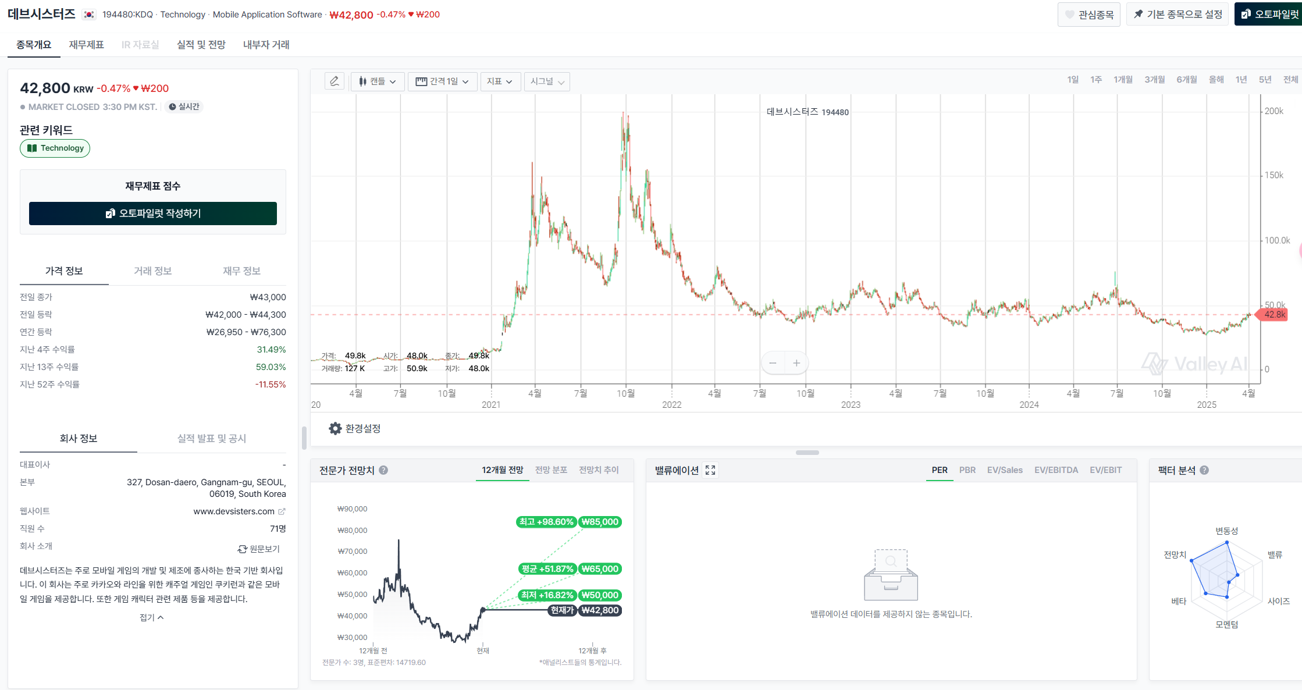Click the help icon next to 팩터 분석
1302x690 pixels.
(1204, 470)
